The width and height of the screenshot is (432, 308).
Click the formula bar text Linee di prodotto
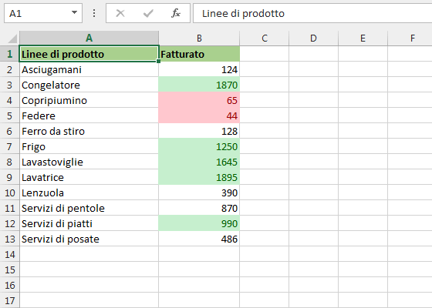pos(243,14)
